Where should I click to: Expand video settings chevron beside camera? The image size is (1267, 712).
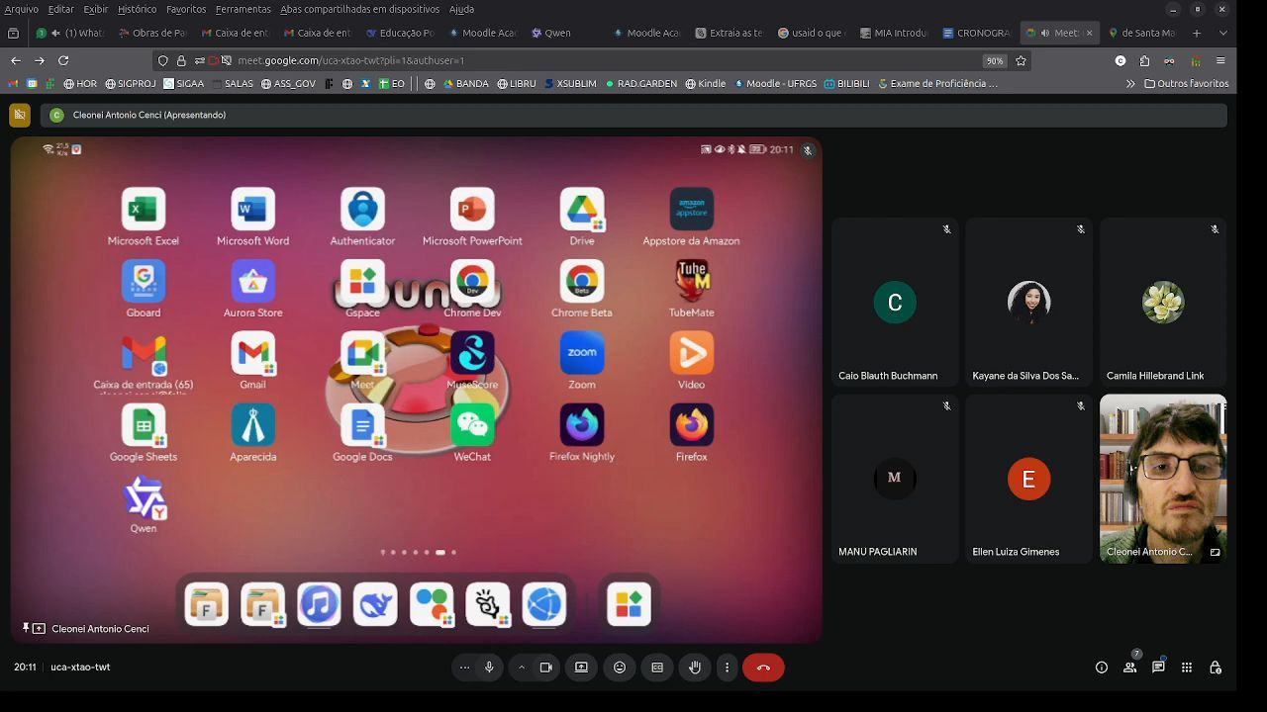pos(522,667)
